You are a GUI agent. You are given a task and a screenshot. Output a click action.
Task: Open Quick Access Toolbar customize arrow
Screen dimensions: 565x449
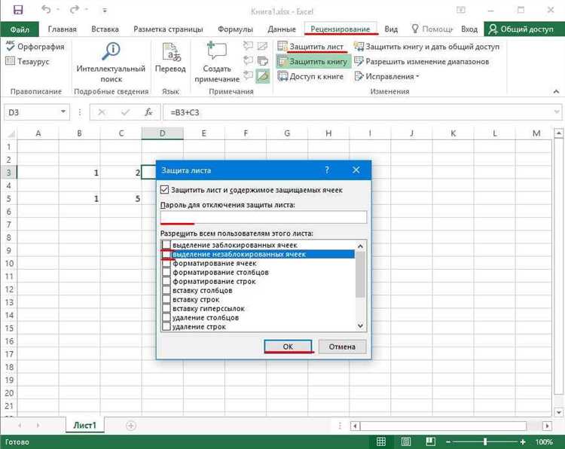tap(105, 11)
